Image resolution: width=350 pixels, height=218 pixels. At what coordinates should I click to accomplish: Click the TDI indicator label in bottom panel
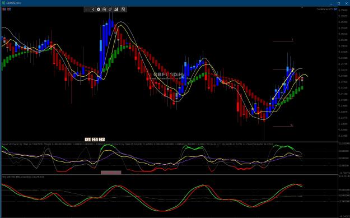click(x=23, y=177)
